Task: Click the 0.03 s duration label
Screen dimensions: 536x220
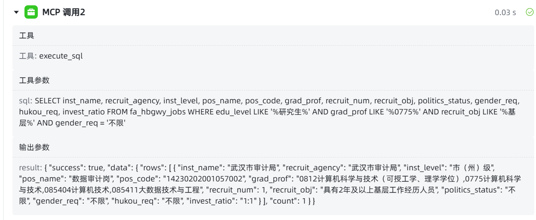Action: pos(505,12)
